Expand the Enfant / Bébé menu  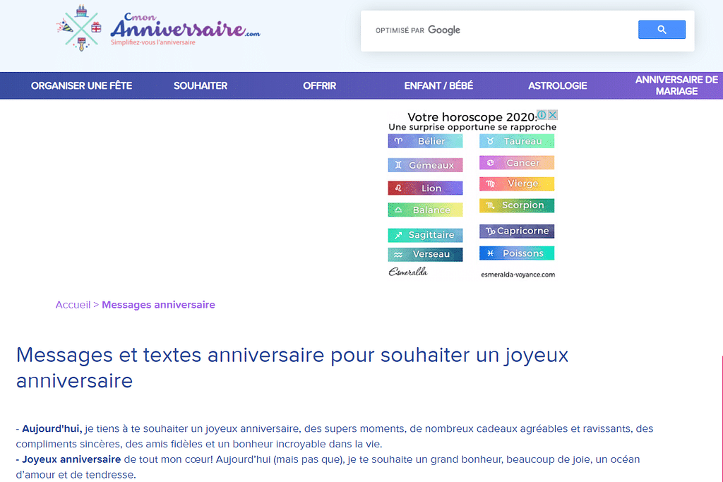[x=438, y=85]
